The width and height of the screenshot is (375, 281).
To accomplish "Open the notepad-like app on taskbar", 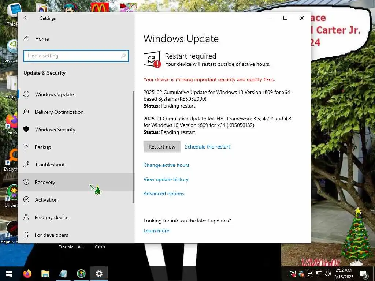I will [63, 274].
